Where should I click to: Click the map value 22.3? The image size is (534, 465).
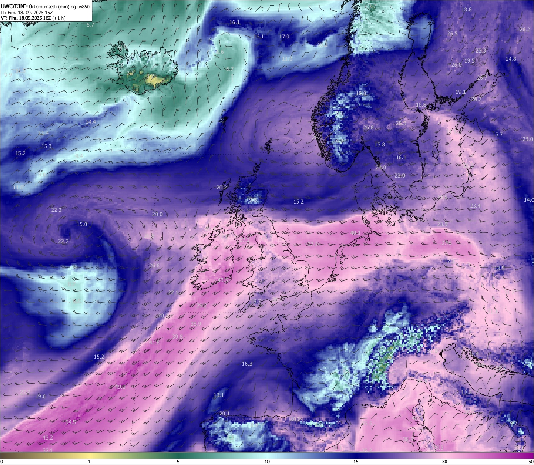(x=56, y=210)
